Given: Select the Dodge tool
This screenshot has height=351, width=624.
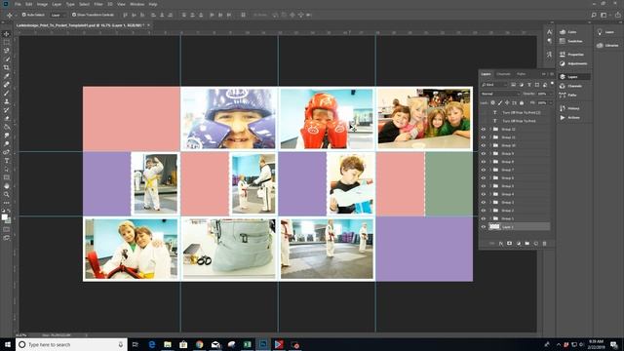Looking at the screenshot, I should [x=7, y=143].
